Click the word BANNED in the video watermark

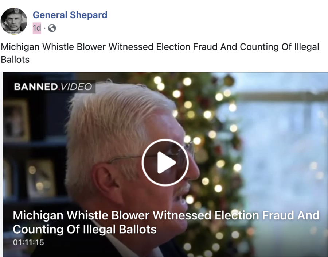point(36,87)
